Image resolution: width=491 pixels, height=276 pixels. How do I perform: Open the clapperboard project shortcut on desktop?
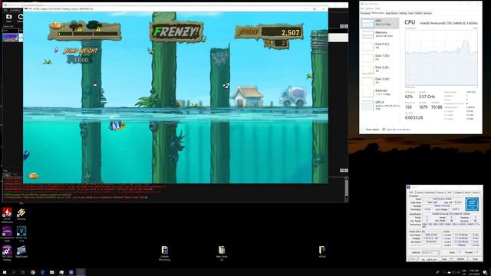tap(21, 251)
